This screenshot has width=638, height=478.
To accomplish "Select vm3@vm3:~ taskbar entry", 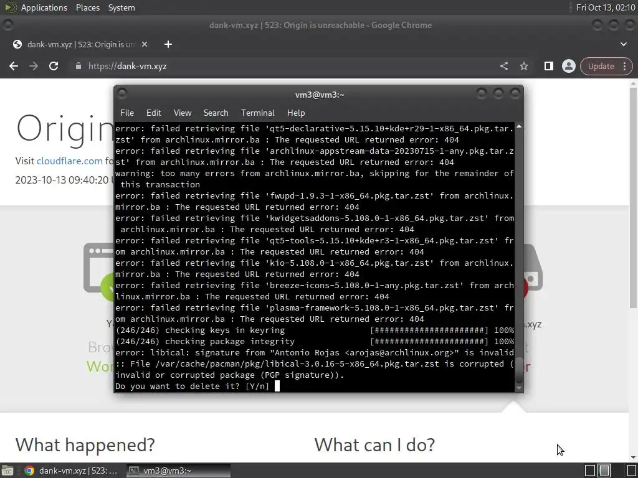I will tap(178, 471).
